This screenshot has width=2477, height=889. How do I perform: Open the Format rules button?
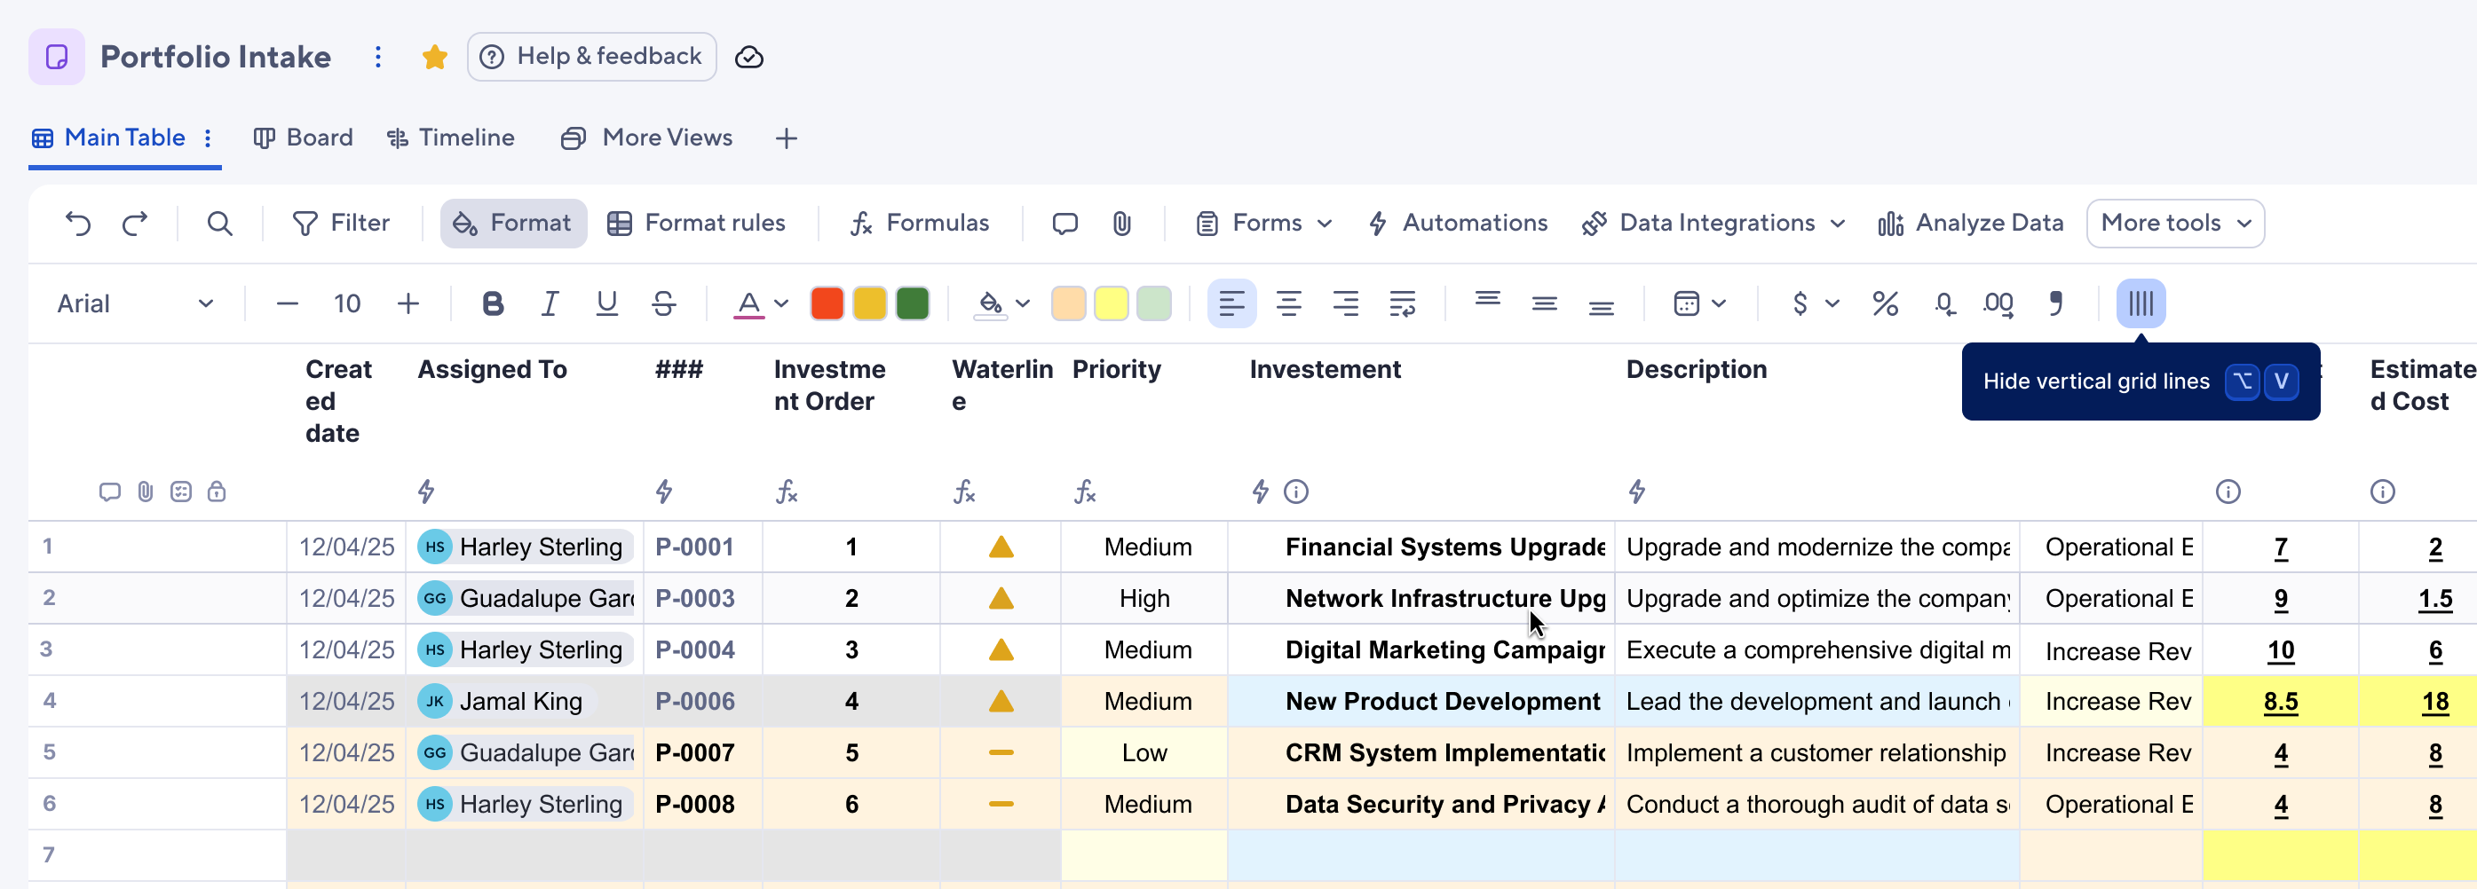point(697,224)
